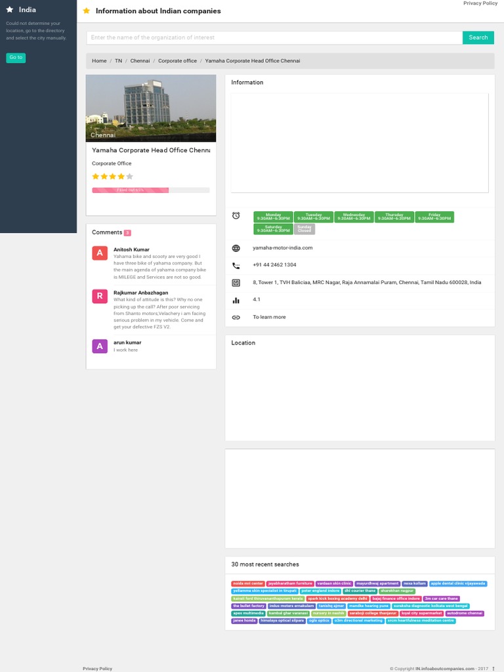Screen dimensions: 504x672
Task: Open the noida mri center tag
Action: 248,583
